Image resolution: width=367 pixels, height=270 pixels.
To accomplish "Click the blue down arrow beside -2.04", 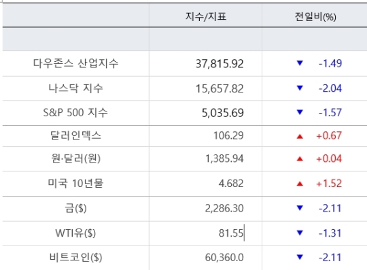I will (300, 88).
